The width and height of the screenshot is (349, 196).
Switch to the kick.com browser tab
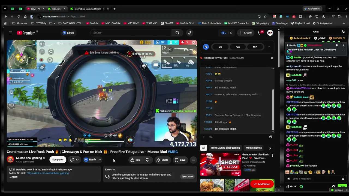tap(56, 9)
